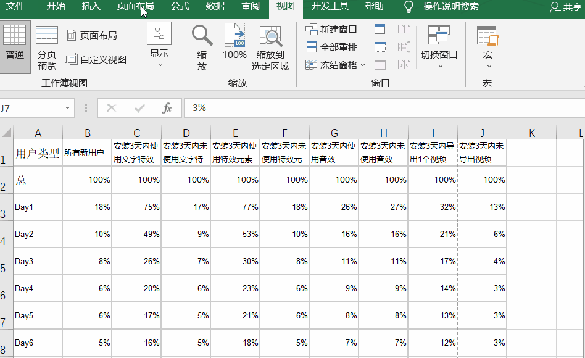Click the 'Day6' row label cell

(x=38, y=343)
